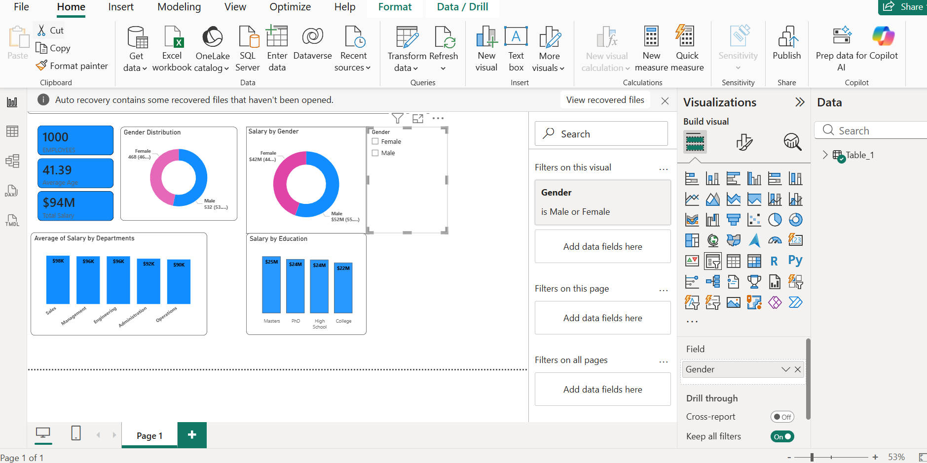
Task: Select the Gauge visualization icon
Action: (x=775, y=240)
